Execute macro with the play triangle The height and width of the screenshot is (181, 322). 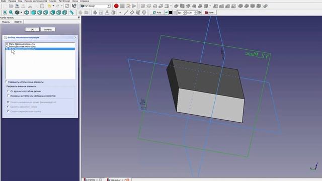click(x=134, y=6)
